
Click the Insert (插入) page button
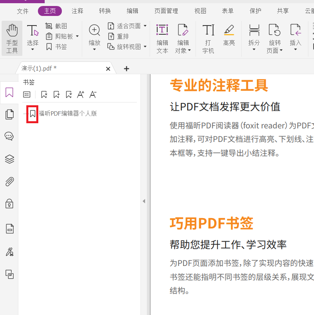tap(296, 35)
